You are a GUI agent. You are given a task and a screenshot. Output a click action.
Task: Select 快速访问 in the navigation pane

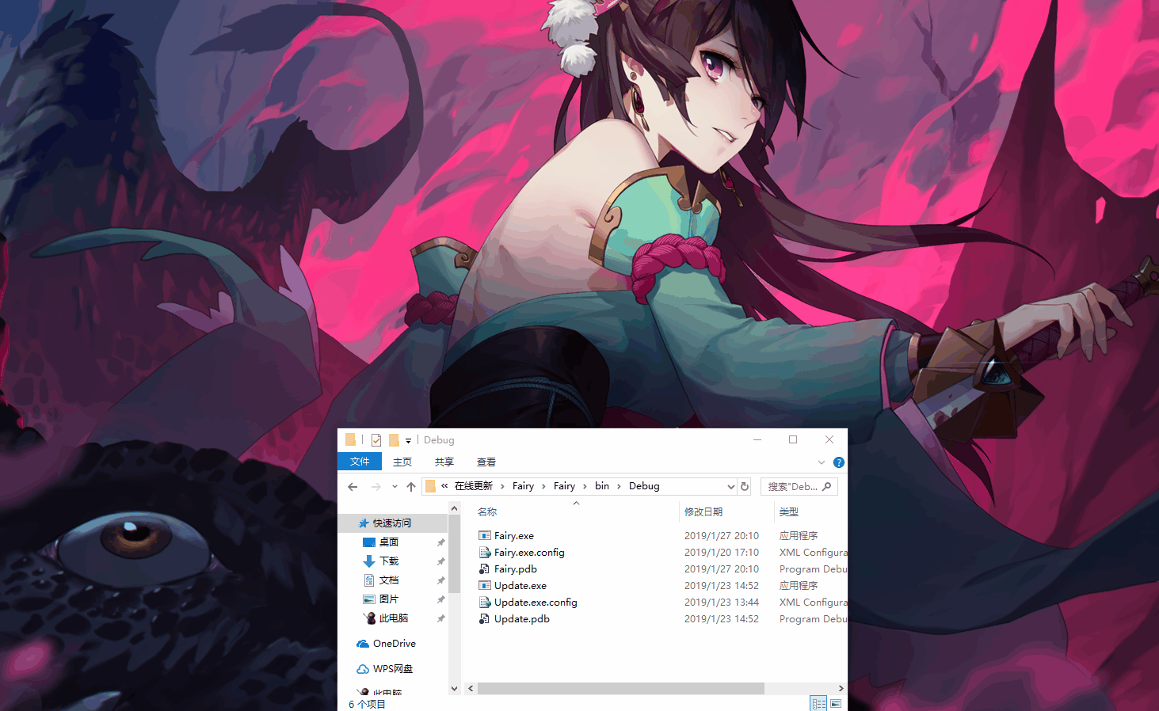[392, 523]
